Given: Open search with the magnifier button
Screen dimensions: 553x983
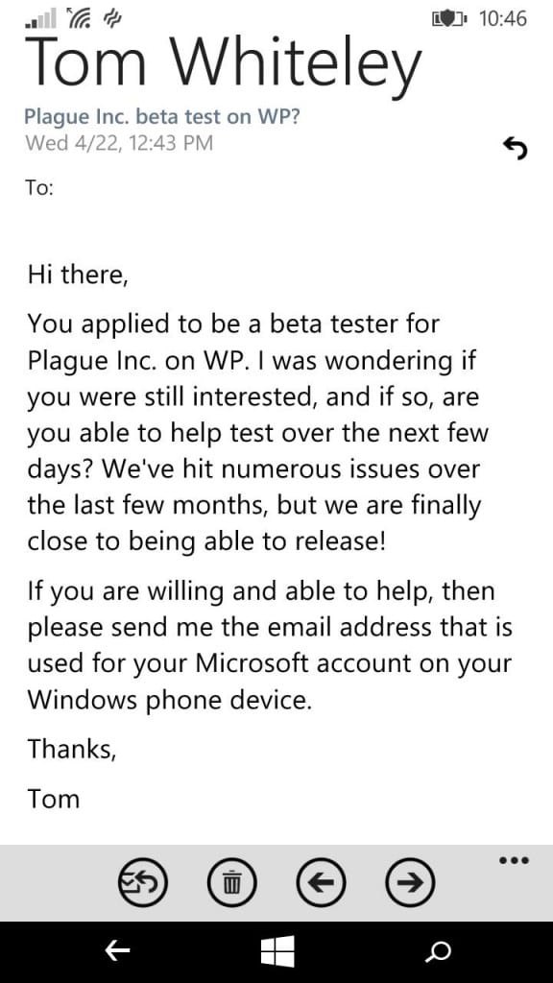Looking at the screenshot, I should point(437,951).
